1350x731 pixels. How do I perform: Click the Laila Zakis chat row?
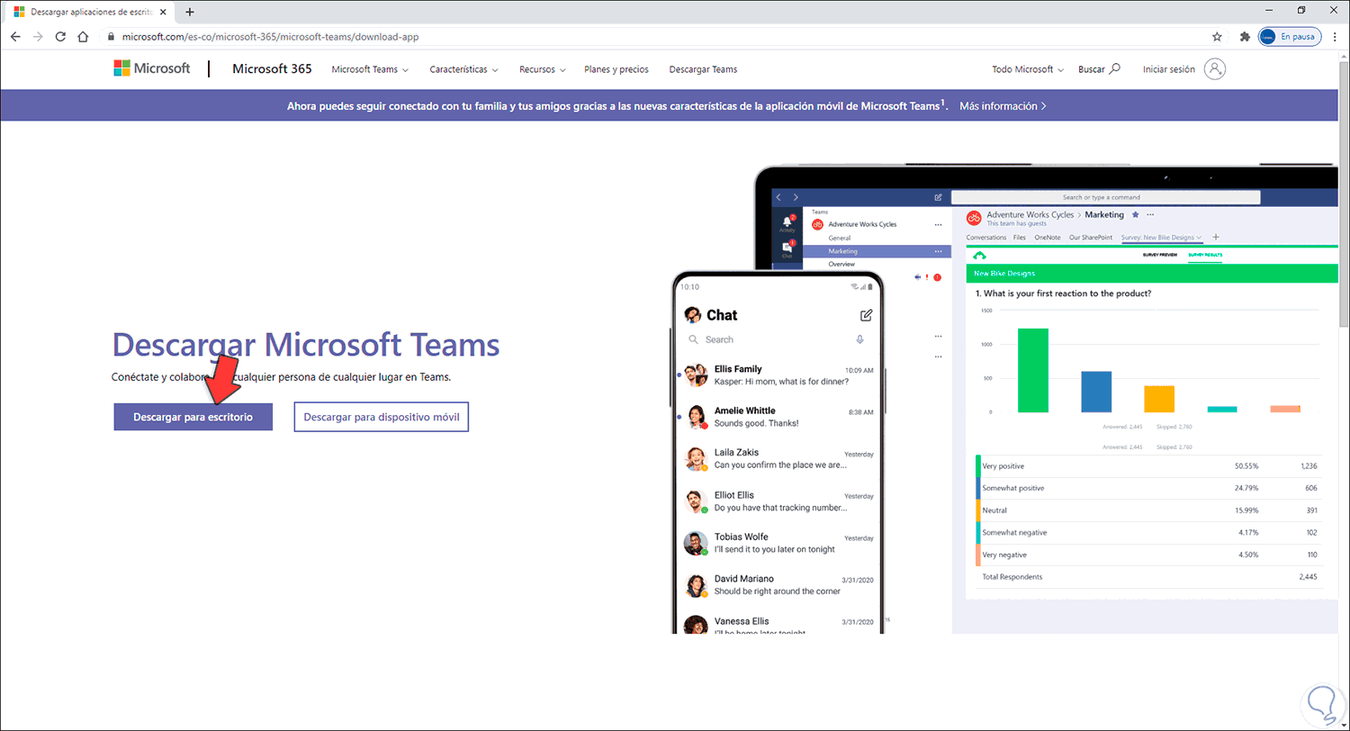pos(778,459)
